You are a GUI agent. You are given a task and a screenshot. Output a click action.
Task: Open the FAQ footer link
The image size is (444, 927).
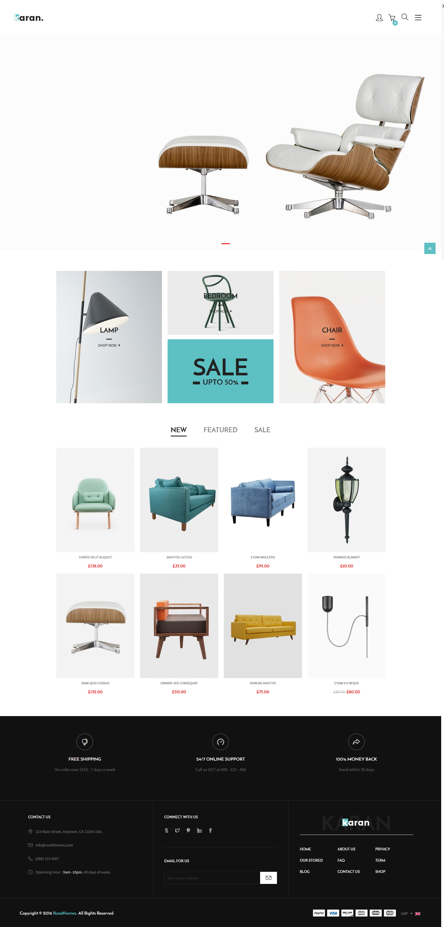[x=341, y=860]
